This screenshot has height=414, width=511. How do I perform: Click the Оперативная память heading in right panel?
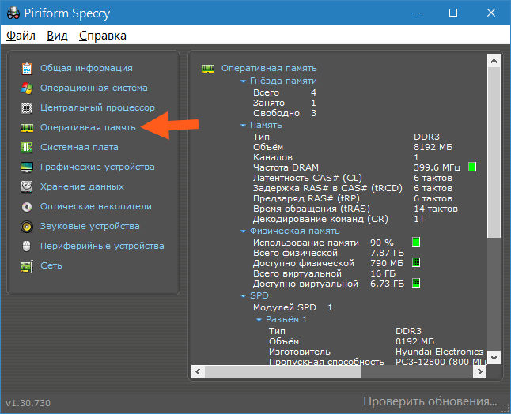click(x=269, y=69)
